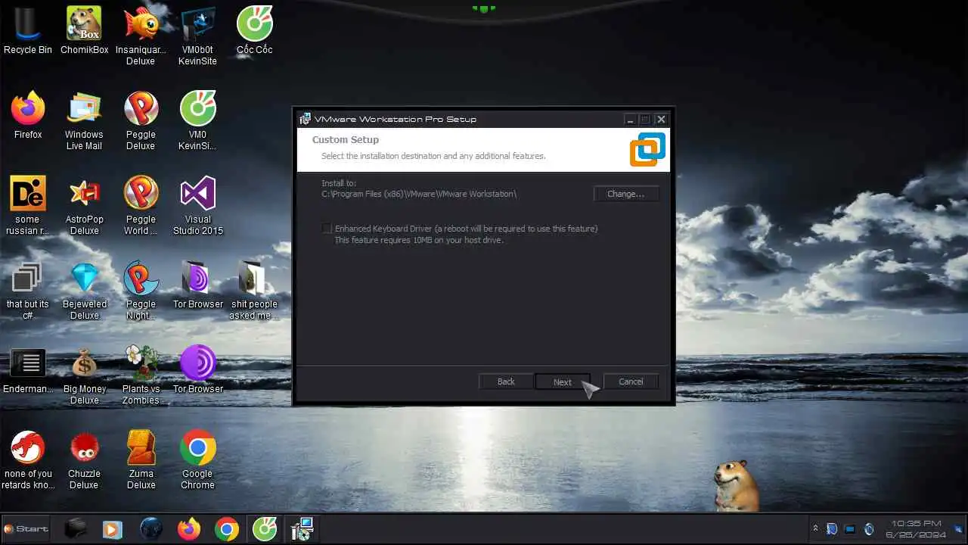The width and height of the screenshot is (968, 545).
Task: Select the Plants vs Zombies desktop icon
Action: (x=141, y=375)
